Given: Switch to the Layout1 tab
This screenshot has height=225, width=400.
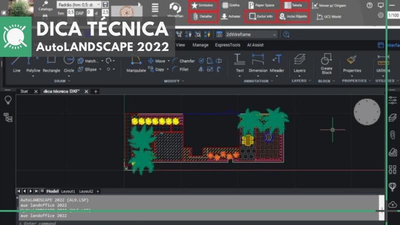Looking at the screenshot, I should [x=68, y=191].
